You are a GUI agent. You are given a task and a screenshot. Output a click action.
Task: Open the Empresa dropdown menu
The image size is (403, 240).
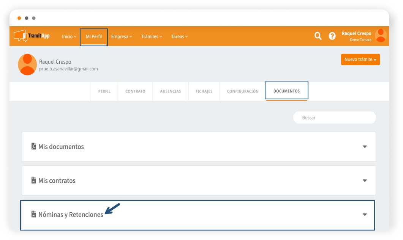click(121, 37)
